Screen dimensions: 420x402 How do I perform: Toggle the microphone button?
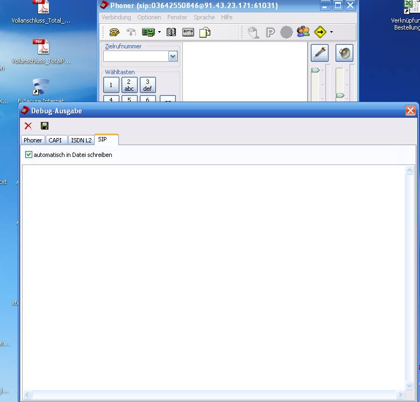(x=319, y=53)
